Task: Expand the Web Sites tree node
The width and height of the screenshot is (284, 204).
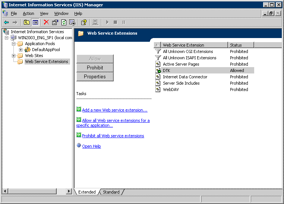Action: coord(14,56)
